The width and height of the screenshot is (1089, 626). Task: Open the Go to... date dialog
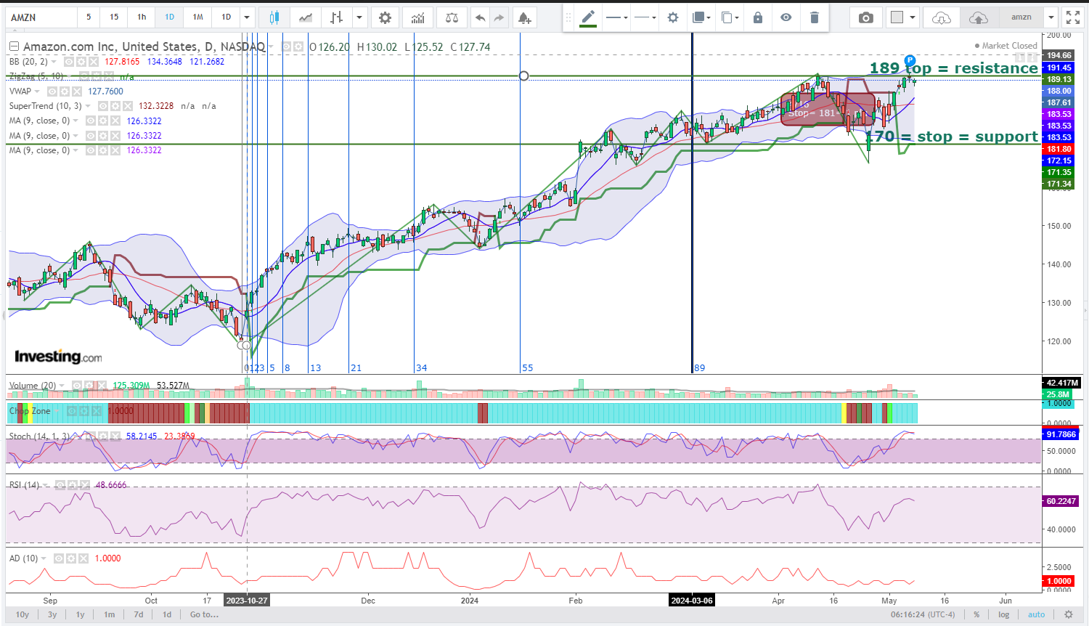click(204, 614)
